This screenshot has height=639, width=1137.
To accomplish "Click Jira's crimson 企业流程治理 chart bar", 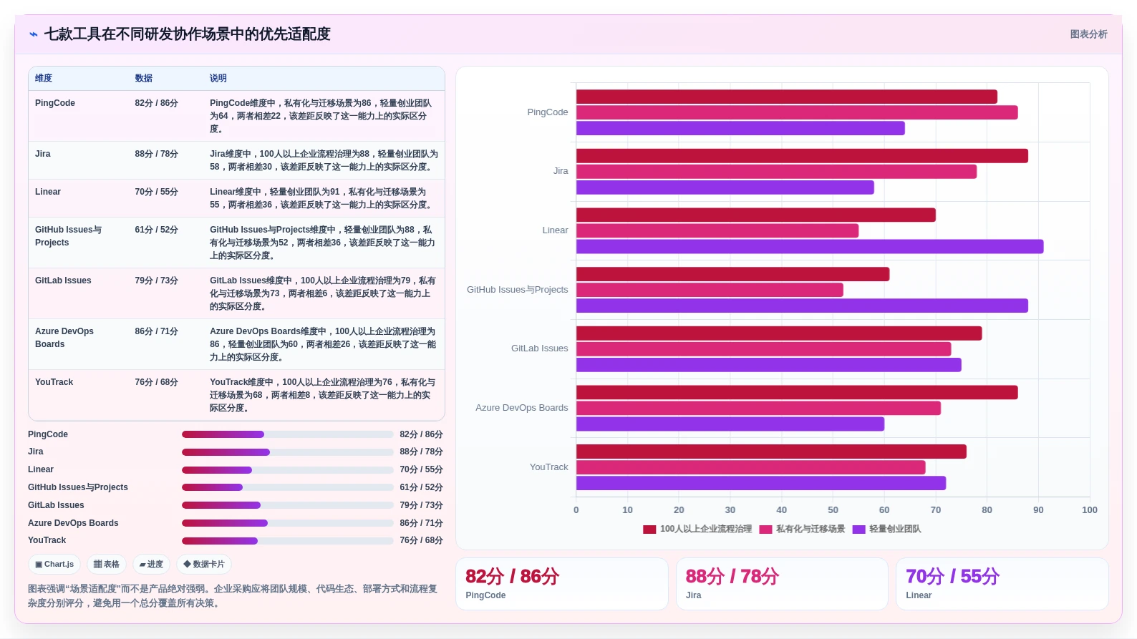I will [x=802, y=156].
